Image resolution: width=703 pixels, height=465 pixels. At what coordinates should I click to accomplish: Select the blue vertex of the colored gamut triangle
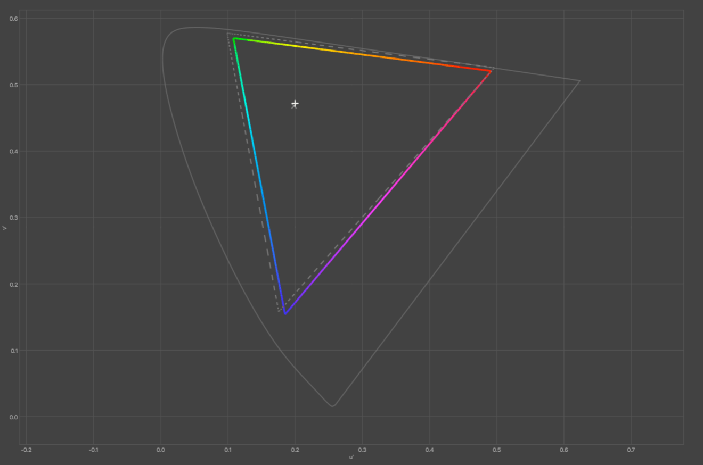click(285, 313)
